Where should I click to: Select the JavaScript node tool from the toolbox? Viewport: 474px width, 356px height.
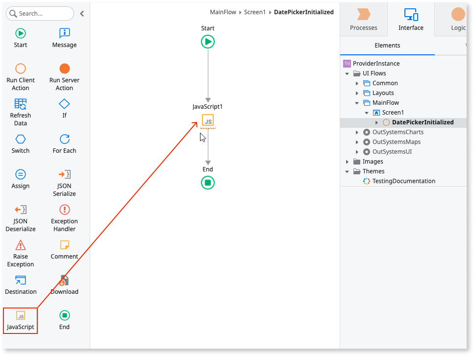[20, 320]
